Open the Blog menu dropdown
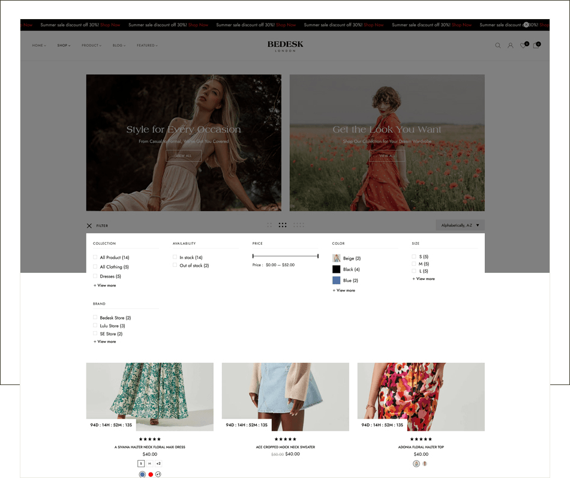Screen dimensions: 570x478 119,46
